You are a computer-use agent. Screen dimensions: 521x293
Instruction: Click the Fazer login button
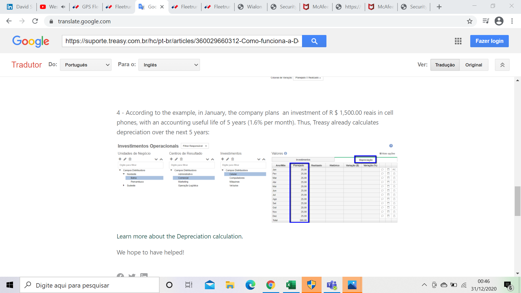489,41
